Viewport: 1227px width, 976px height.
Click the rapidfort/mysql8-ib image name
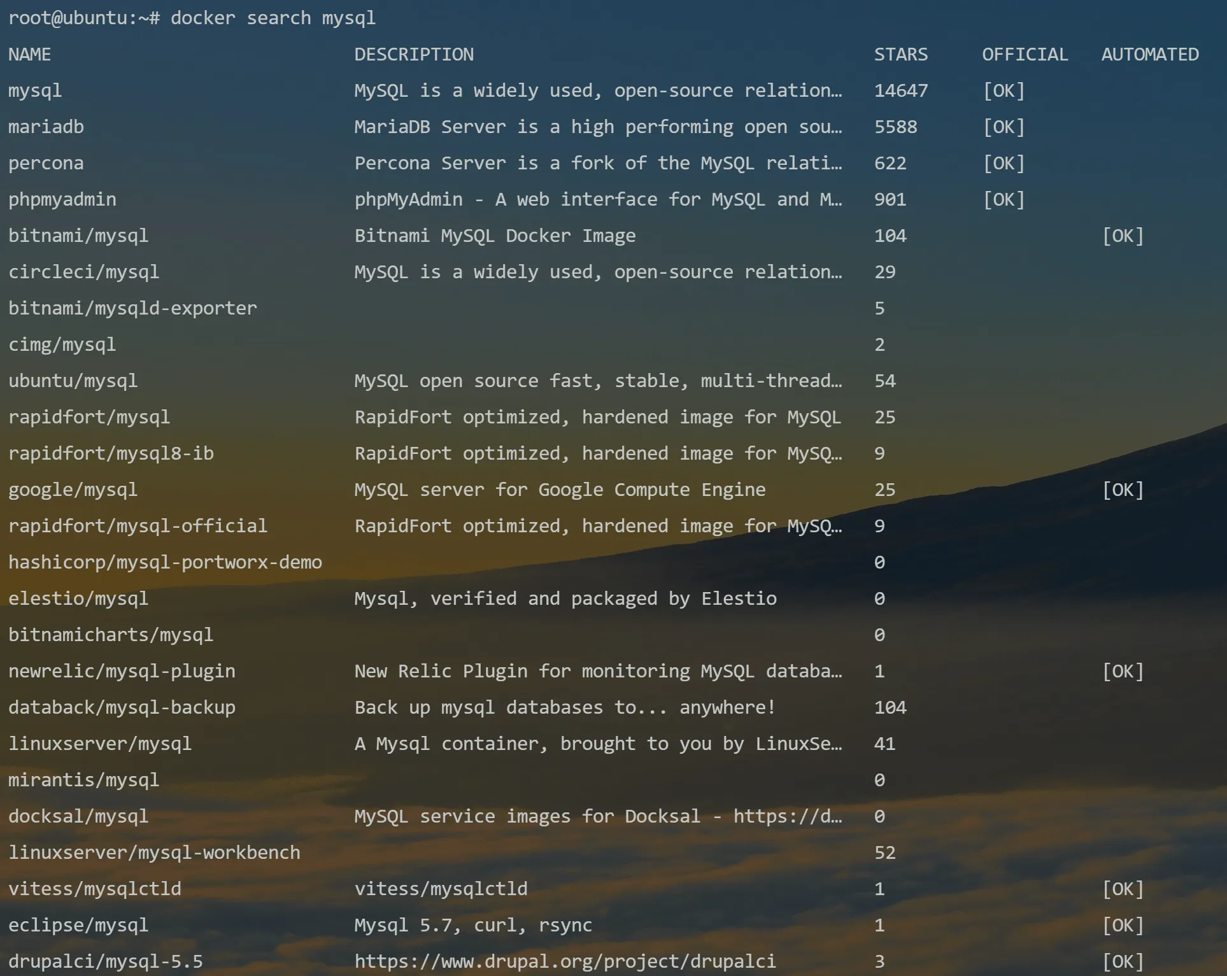pos(111,454)
